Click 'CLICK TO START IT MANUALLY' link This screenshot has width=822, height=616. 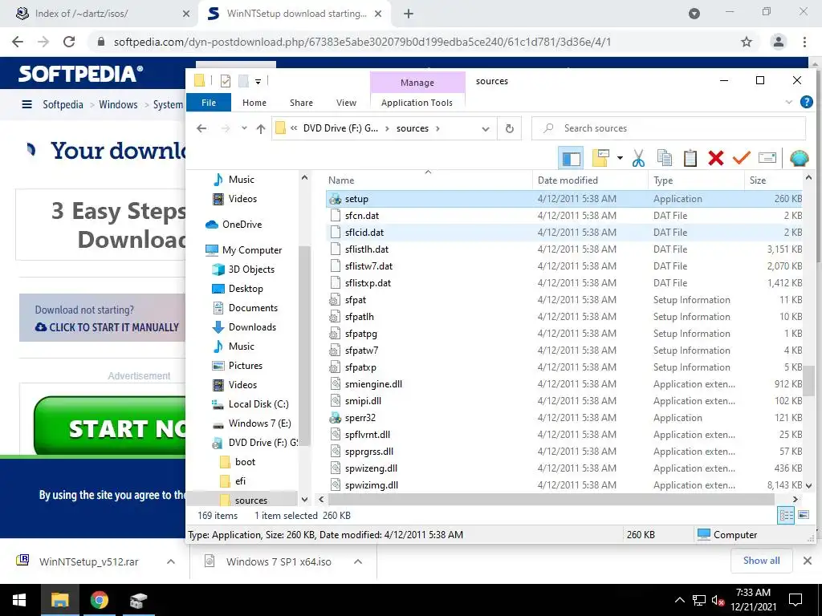(x=108, y=327)
